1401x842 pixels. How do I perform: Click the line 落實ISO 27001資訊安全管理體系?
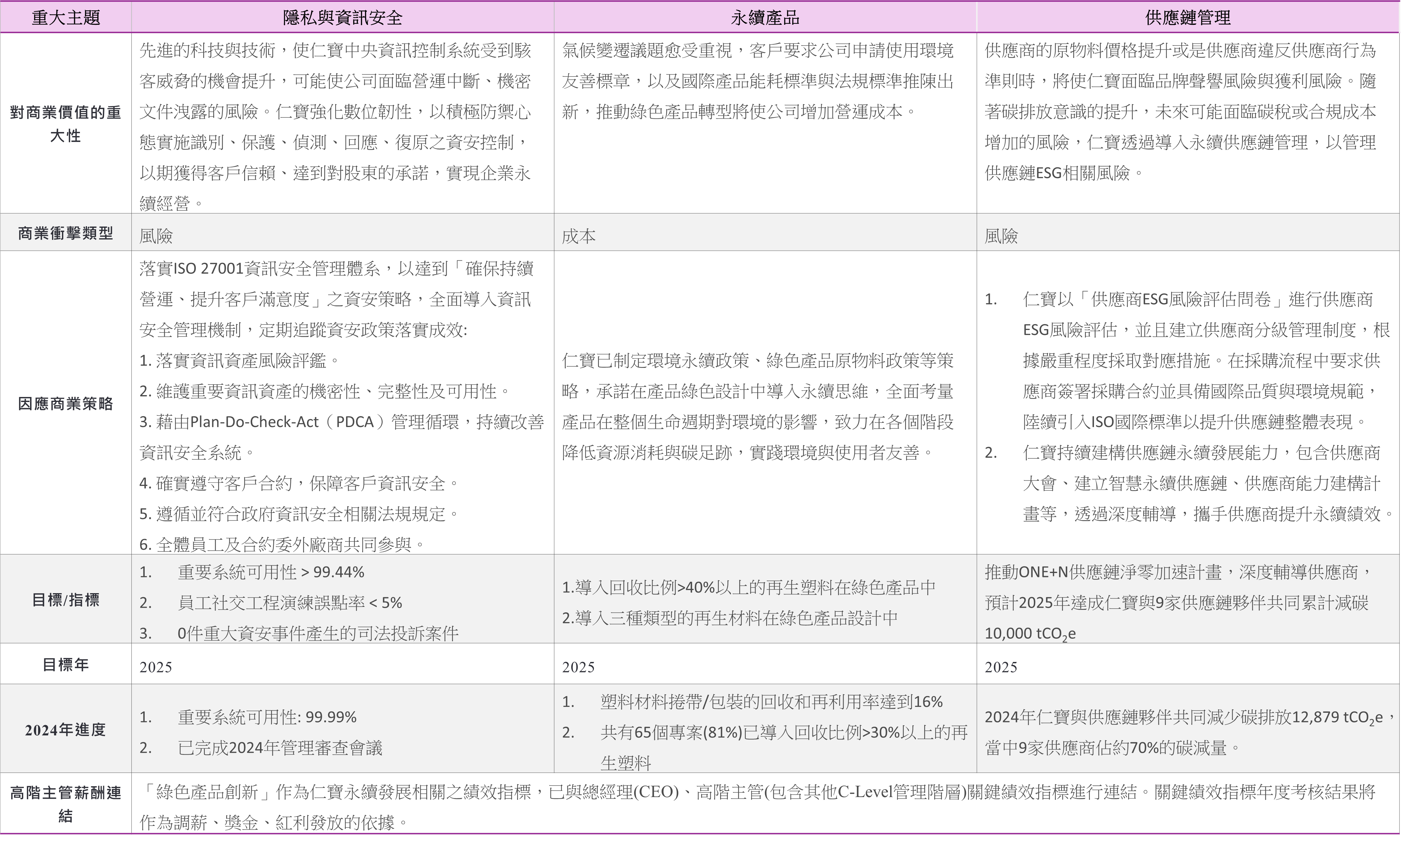pos(336,268)
